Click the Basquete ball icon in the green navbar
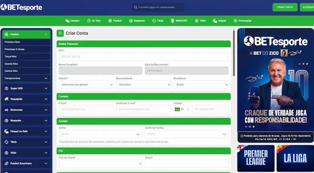The width and height of the screenshot is (314, 173). coord(131,21)
